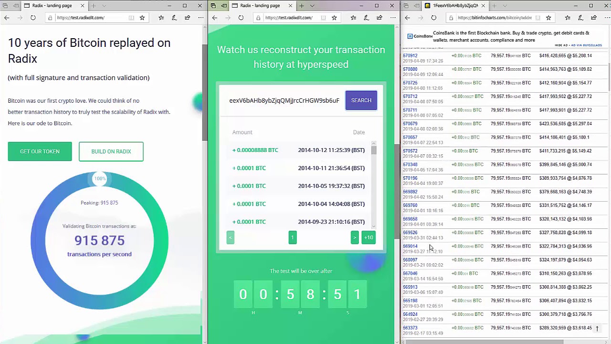Select left window Radix - landing page tab
This screenshot has width=611, height=344.
pos(54,6)
